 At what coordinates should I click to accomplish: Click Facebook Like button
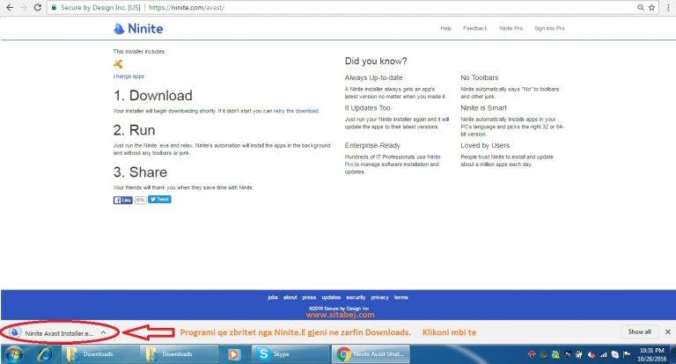(x=123, y=200)
